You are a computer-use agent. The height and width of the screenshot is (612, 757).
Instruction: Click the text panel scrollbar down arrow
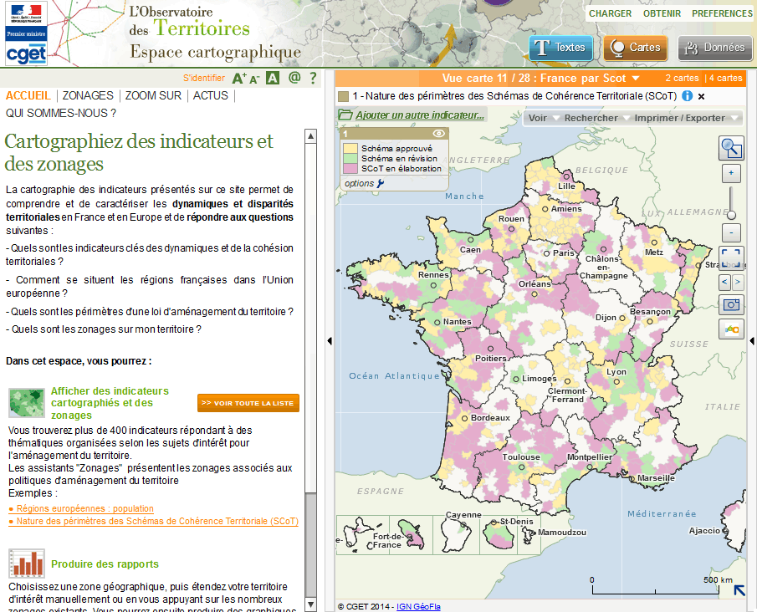(x=311, y=604)
